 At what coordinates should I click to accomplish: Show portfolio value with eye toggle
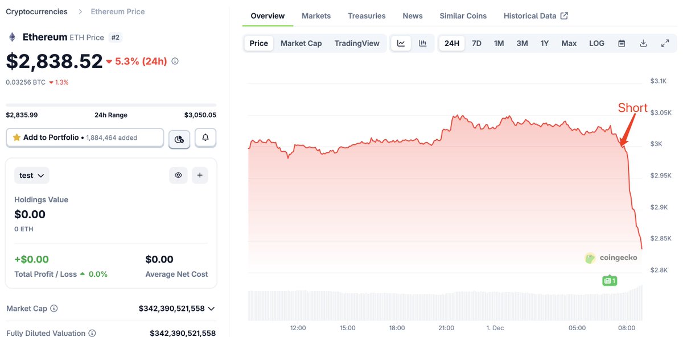[178, 175]
